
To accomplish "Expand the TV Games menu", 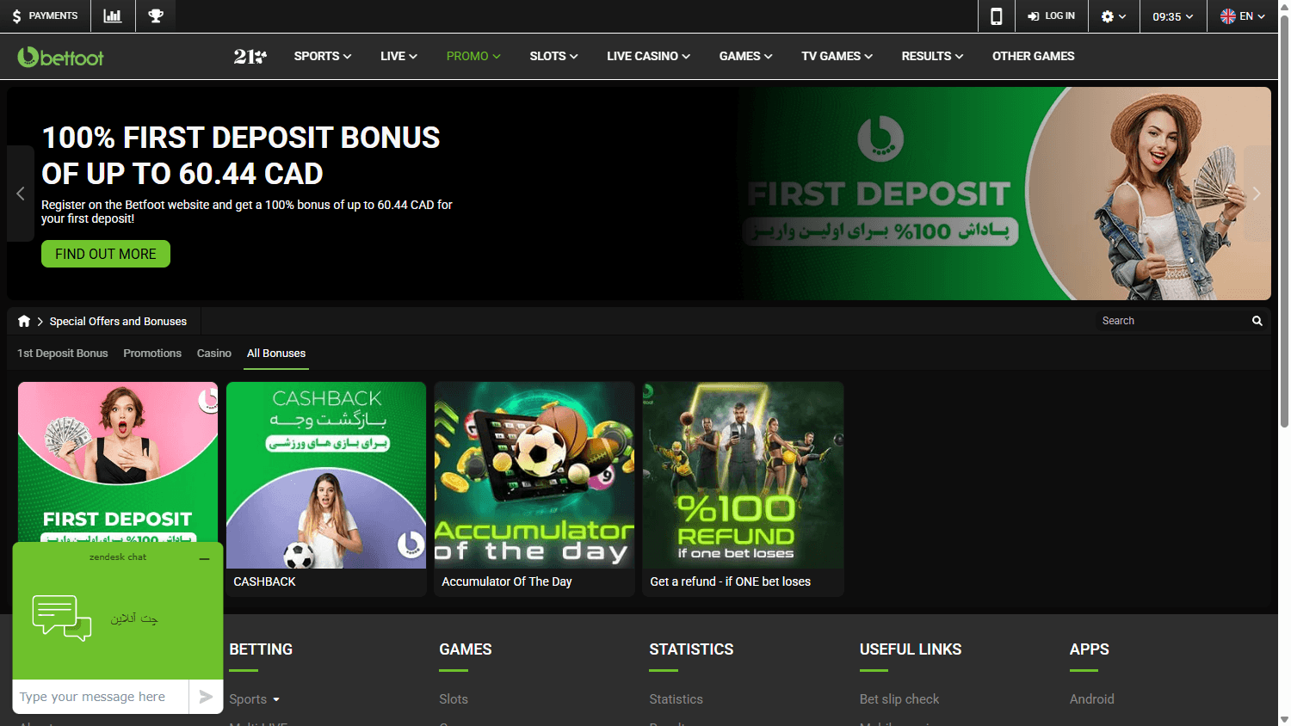I will pyautogui.click(x=837, y=56).
